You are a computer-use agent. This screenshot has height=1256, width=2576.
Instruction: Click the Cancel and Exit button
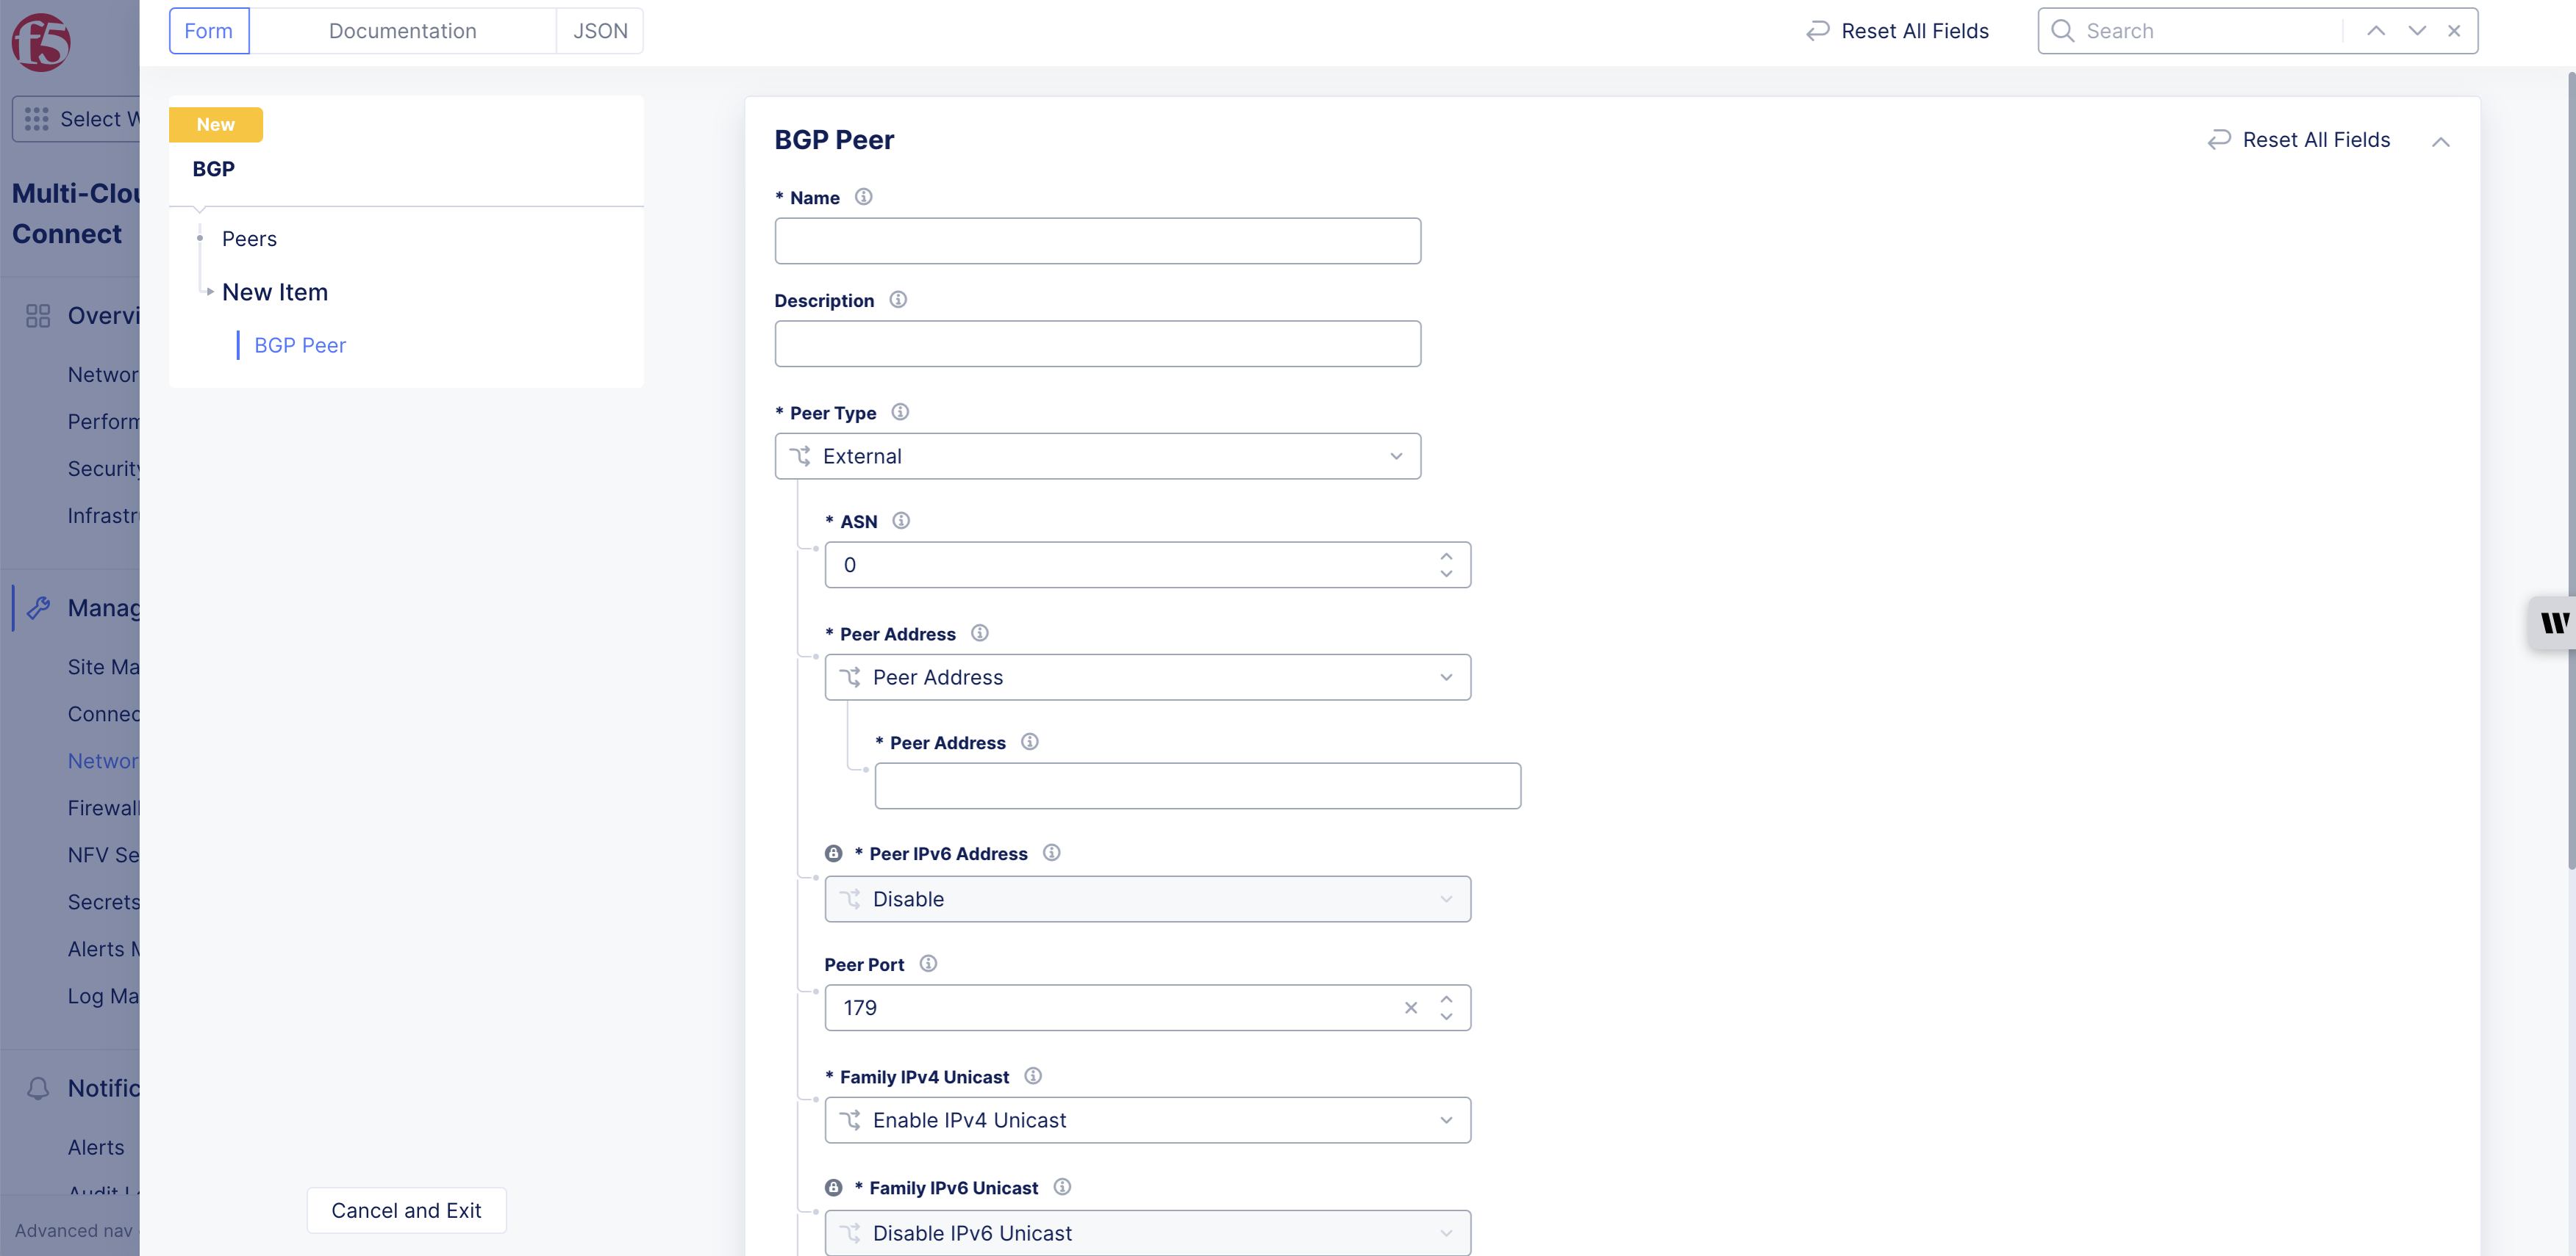(406, 1210)
